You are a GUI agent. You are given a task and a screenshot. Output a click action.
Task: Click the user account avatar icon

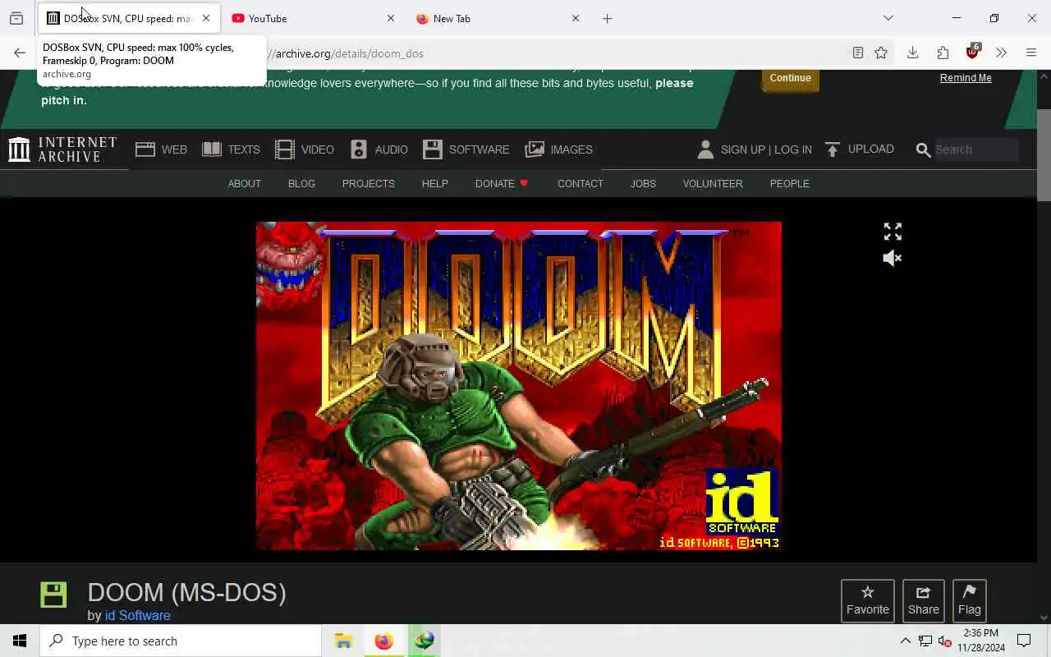coord(704,149)
